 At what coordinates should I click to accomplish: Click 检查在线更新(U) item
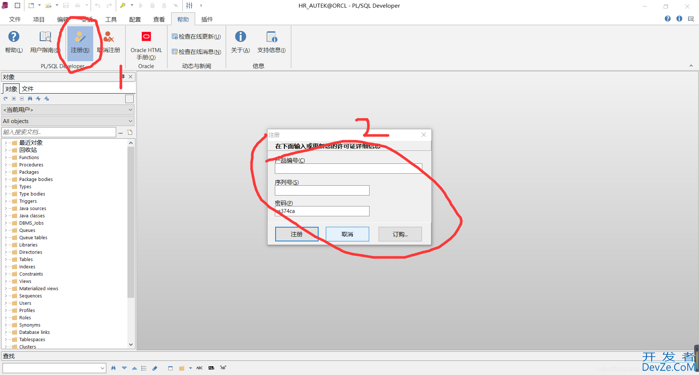click(x=196, y=36)
